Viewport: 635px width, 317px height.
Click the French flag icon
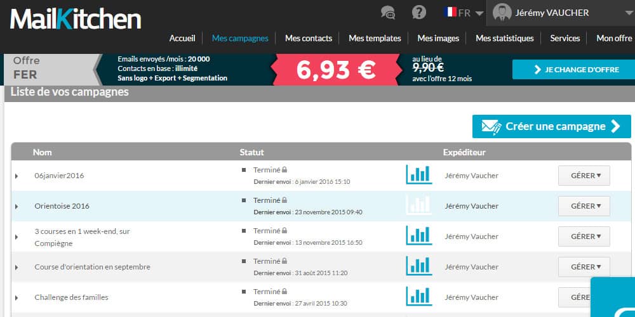point(450,12)
